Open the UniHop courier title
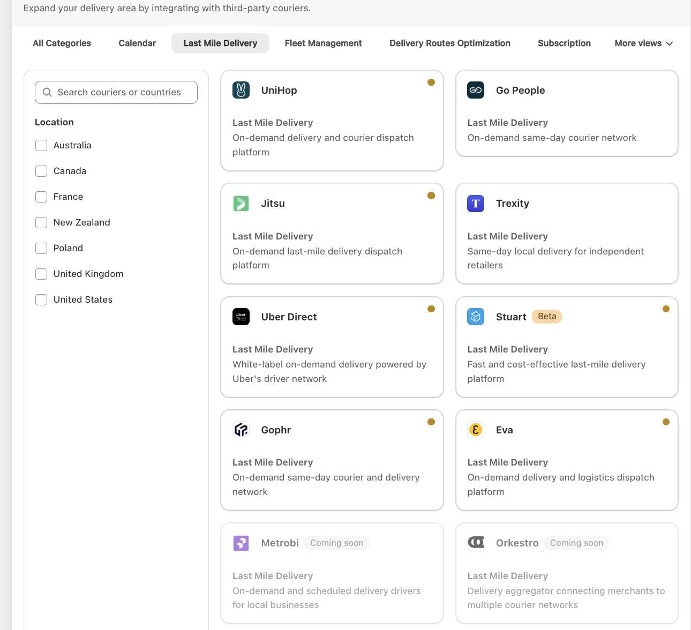 pyautogui.click(x=279, y=91)
